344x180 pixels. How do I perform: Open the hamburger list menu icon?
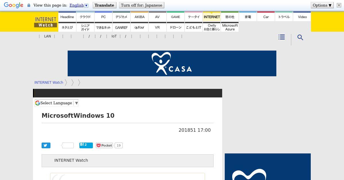point(282,37)
